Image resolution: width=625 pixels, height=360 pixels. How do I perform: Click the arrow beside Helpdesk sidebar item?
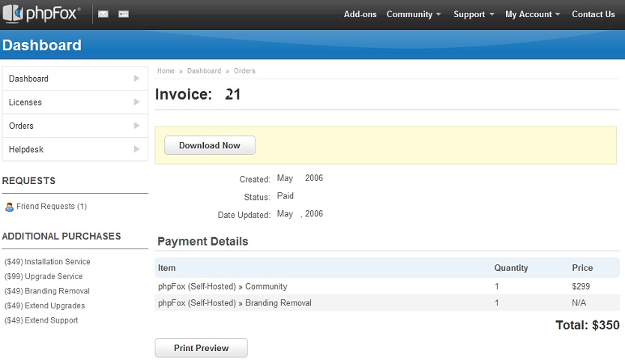136,149
